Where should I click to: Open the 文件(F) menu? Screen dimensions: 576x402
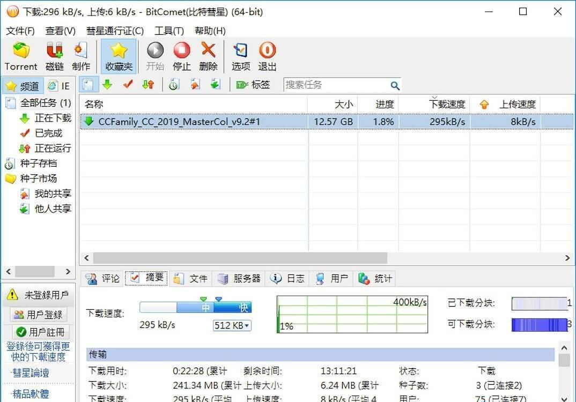tap(20, 31)
